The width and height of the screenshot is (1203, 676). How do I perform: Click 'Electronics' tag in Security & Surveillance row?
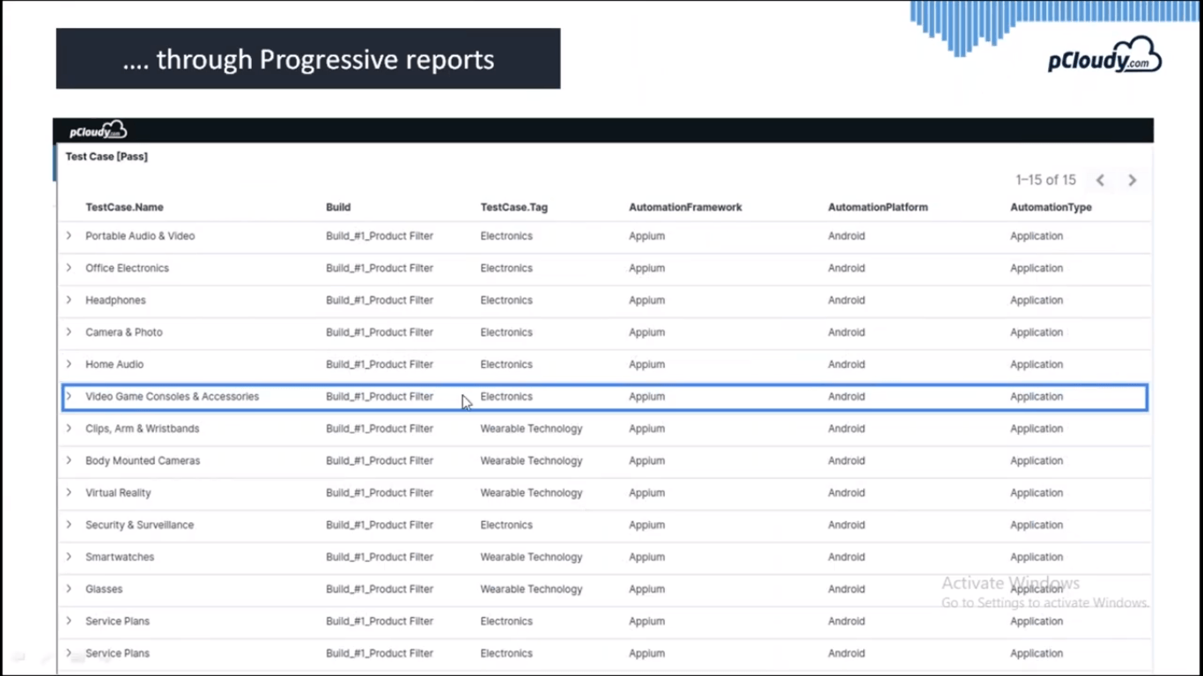tap(506, 525)
